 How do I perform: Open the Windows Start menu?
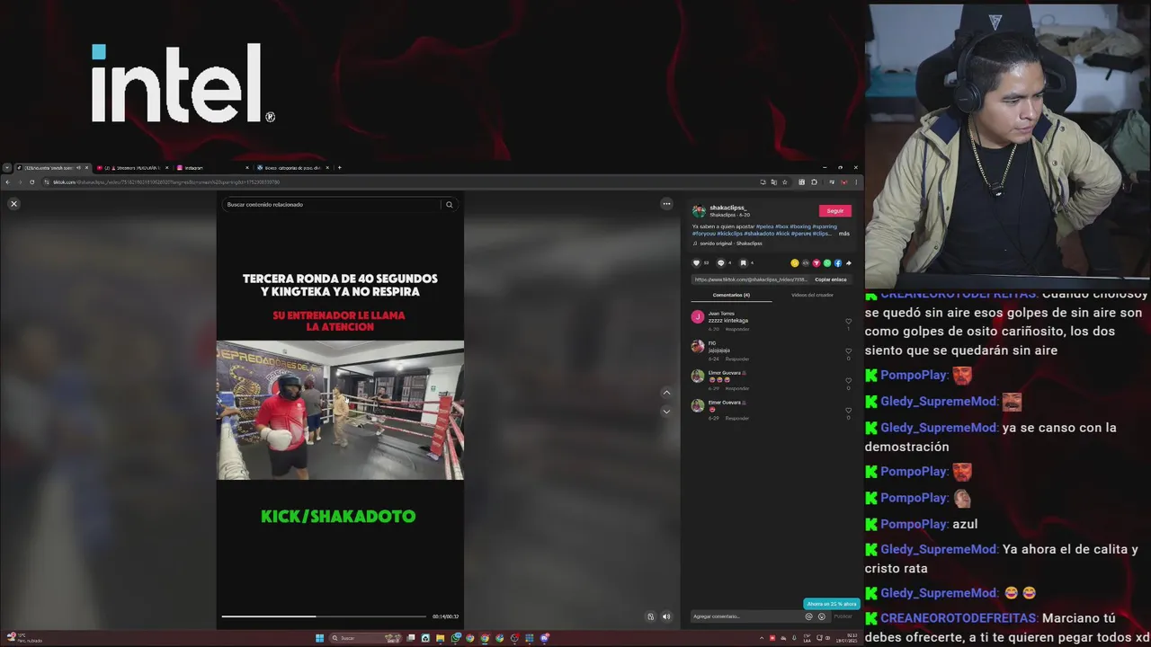pos(319,638)
